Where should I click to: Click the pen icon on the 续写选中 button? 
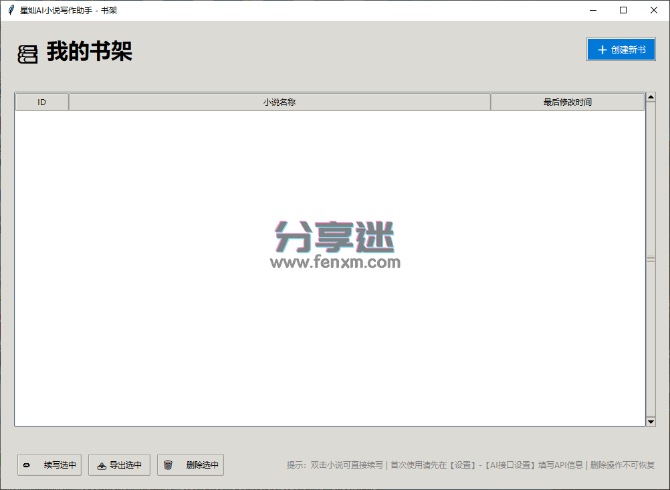[x=27, y=465]
